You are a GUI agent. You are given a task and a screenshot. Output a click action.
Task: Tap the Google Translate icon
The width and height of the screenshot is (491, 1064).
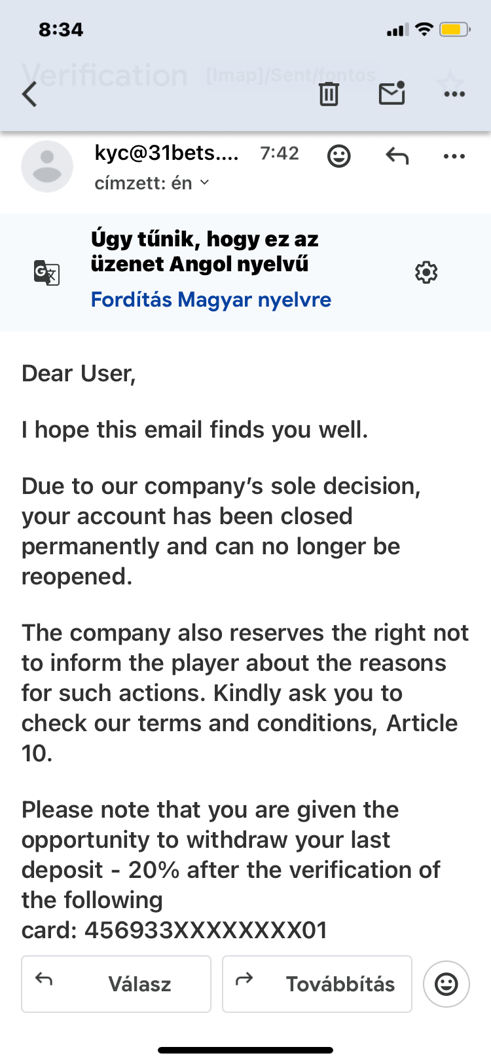tap(46, 272)
